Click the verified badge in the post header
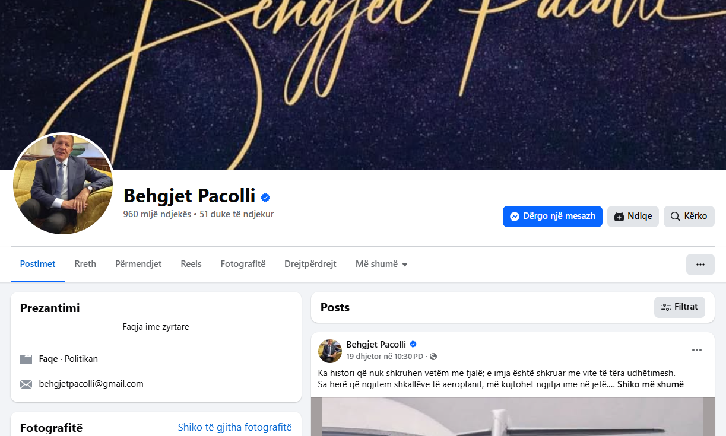726x436 pixels. coord(413,344)
